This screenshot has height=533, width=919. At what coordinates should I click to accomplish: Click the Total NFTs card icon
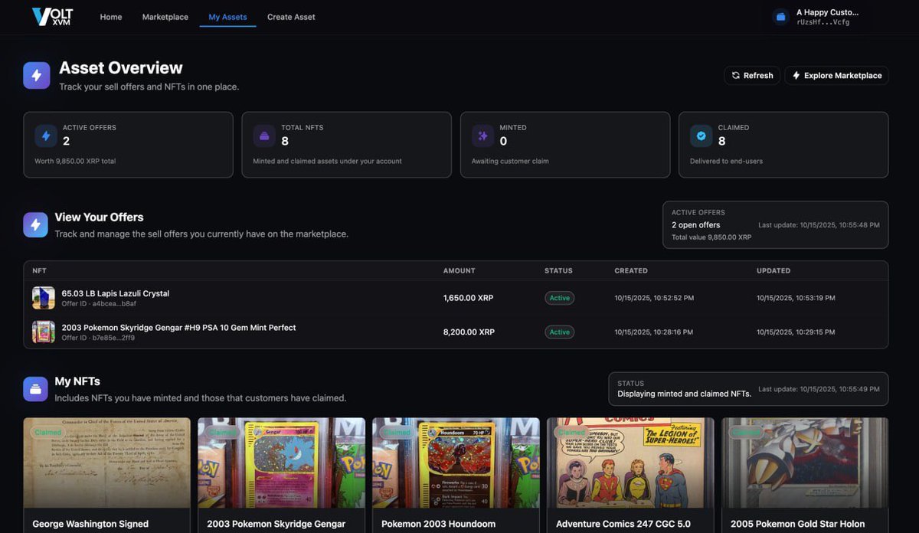[x=264, y=136]
